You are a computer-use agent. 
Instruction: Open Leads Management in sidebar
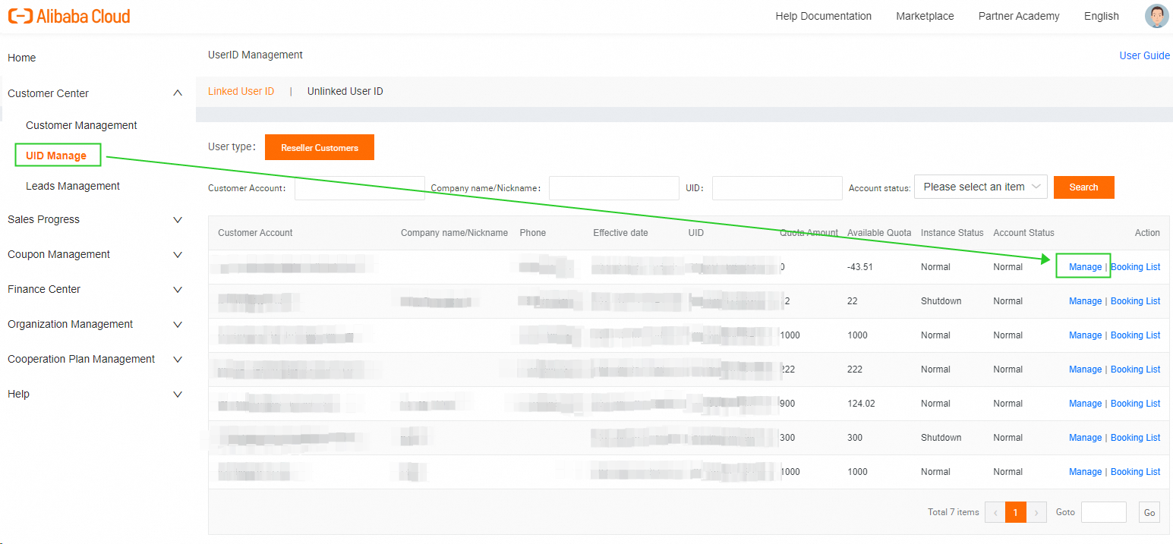point(73,186)
